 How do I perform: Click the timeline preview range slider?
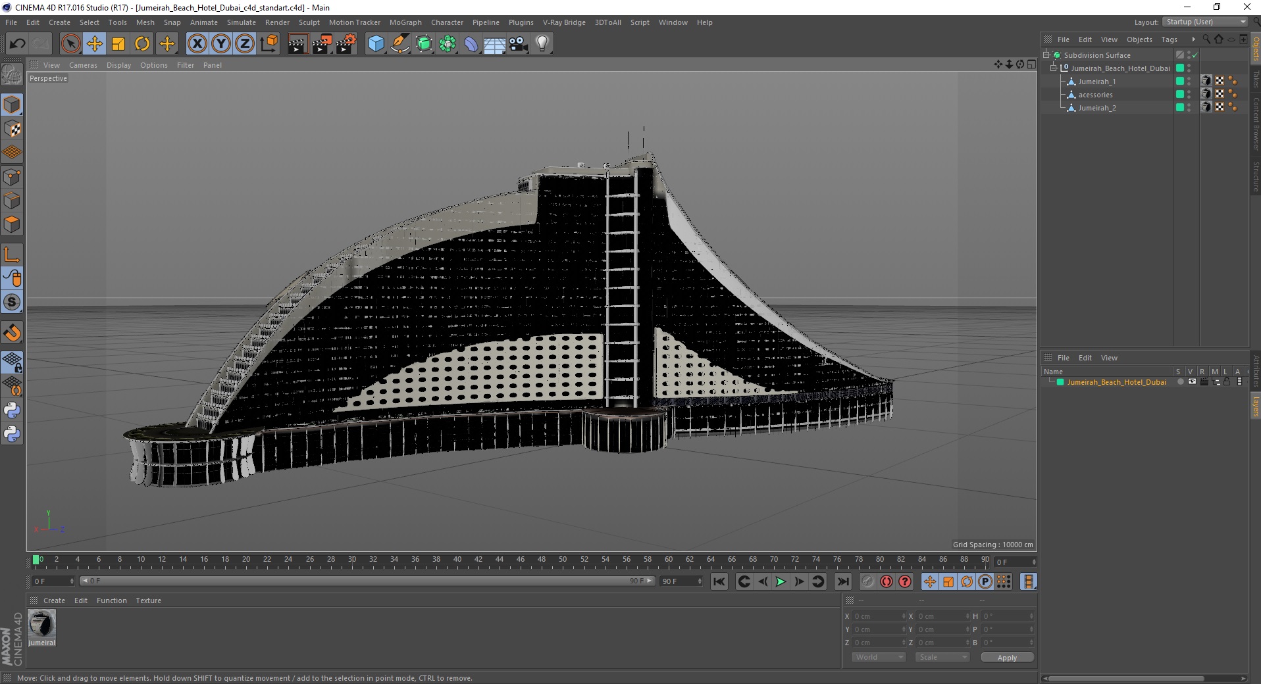pyautogui.click(x=367, y=581)
